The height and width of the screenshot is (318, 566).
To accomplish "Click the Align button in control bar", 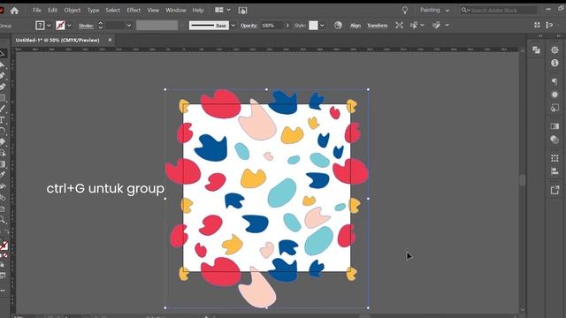I will pyautogui.click(x=356, y=26).
